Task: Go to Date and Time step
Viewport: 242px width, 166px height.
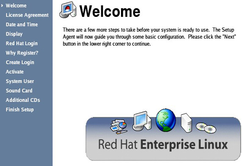Action: coord(22,25)
